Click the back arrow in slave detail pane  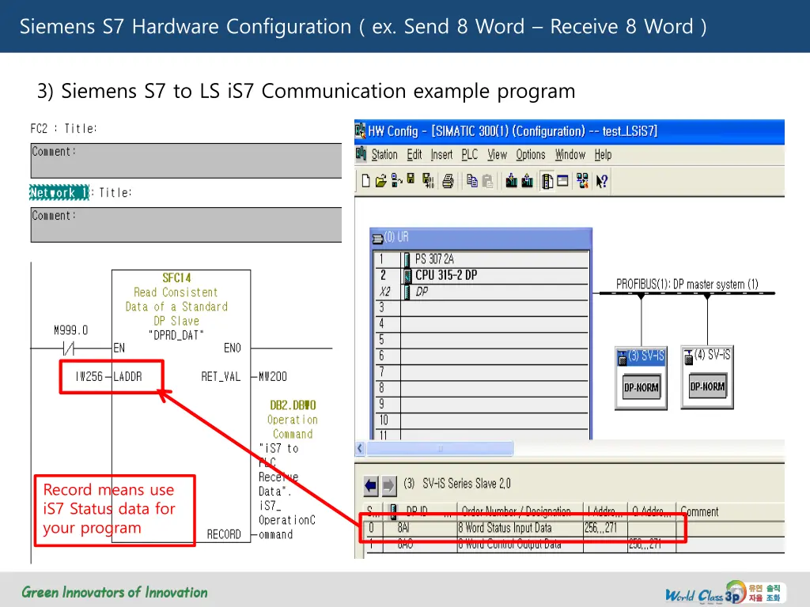[x=371, y=485]
